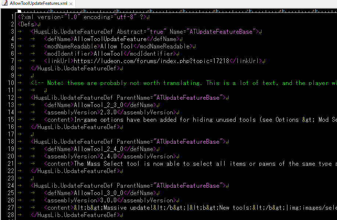Click content text "The Mass Select tool"
Viewport: 337px width, 220px height.
tap(107, 164)
